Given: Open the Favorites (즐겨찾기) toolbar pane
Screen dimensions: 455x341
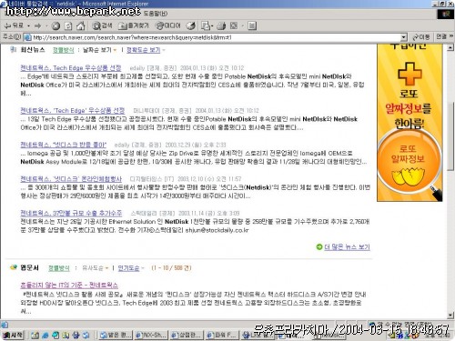Looking at the screenshot, I should (134, 25).
